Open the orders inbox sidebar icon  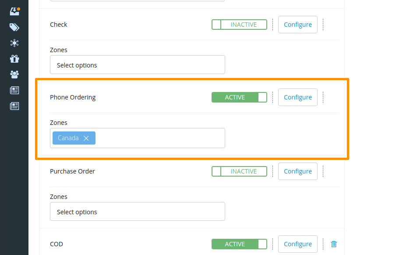[14, 11]
